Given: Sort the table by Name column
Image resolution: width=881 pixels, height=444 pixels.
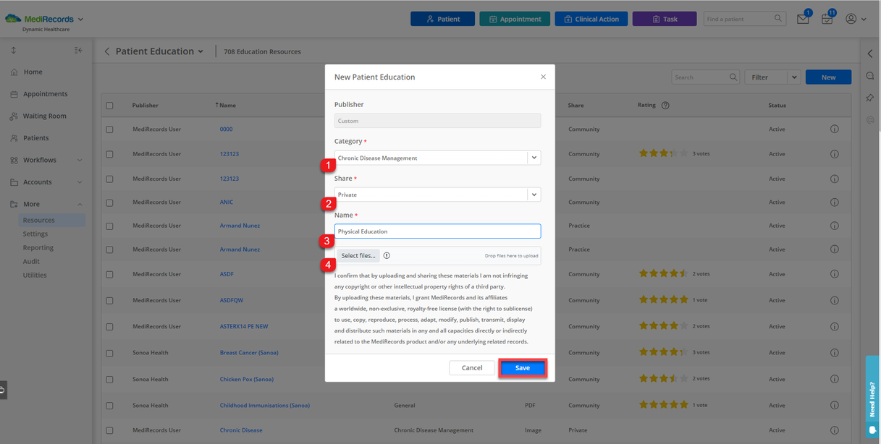Looking at the screenshot, I should [x=226, y=106].
